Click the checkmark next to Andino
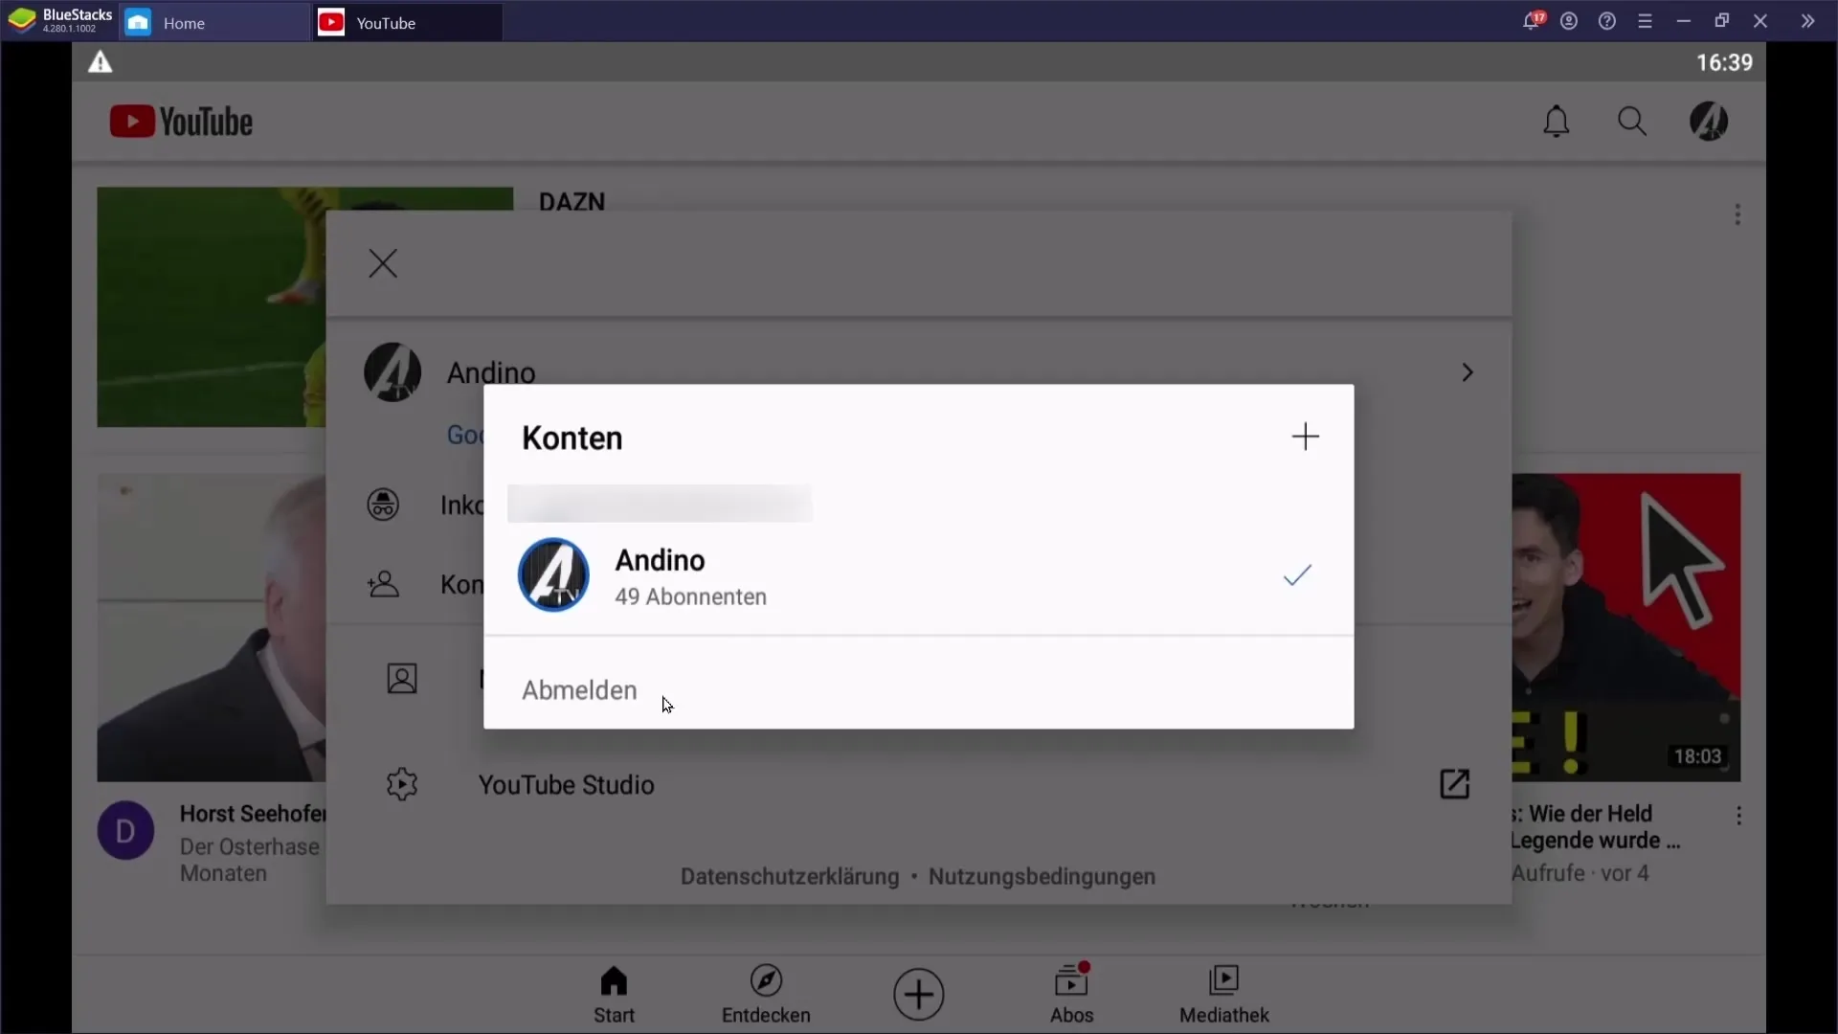This screenshot has width=1838, height=1034. (x=1297, y=574)
